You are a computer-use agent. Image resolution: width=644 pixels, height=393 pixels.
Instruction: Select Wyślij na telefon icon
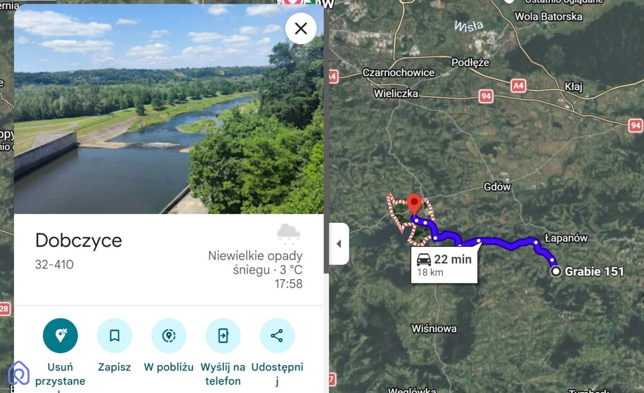(223, 336)
